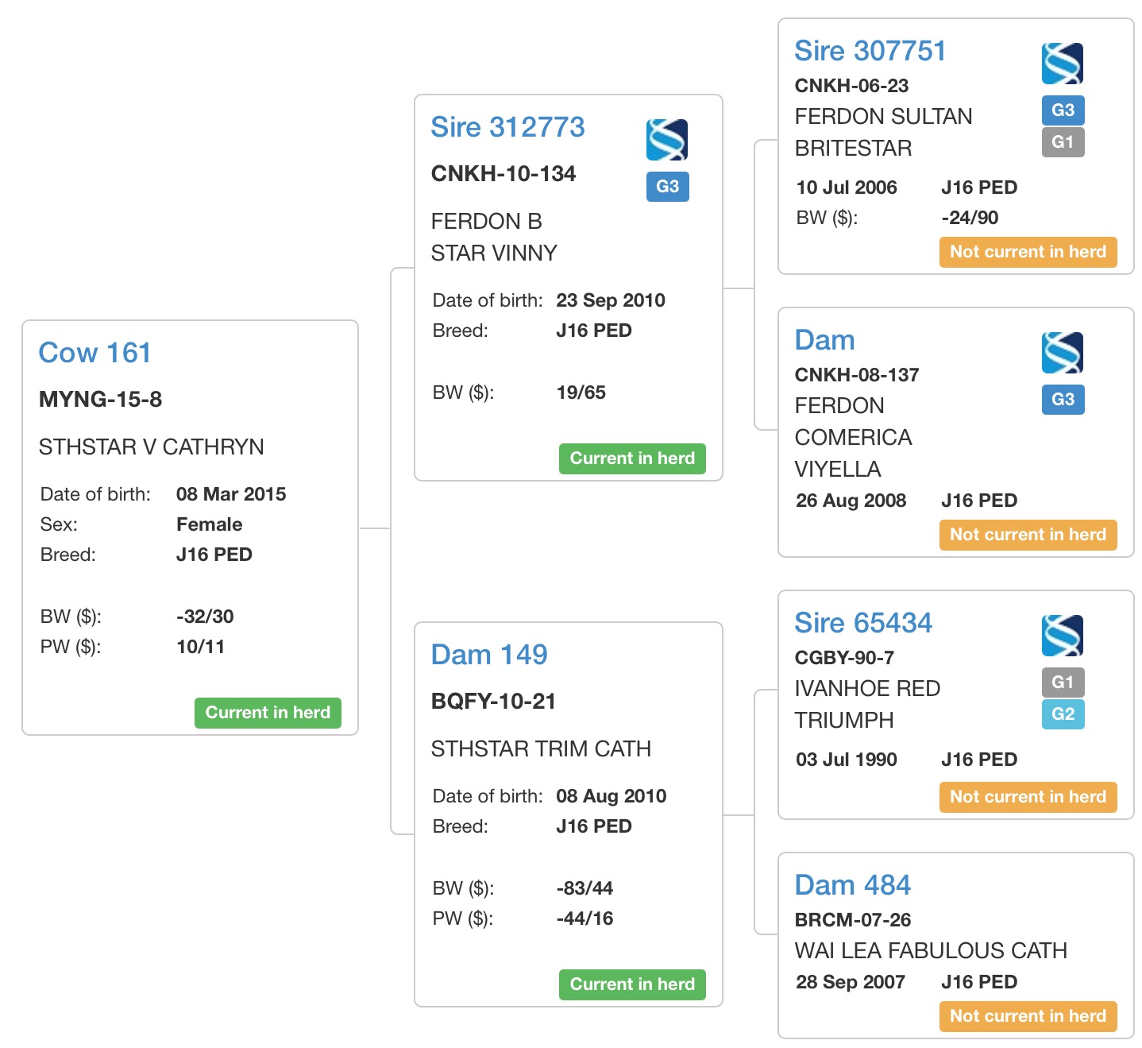The width and height of the screenshot is (1142, 1048).
Task: Click G3 badge on CNKH-08-137 dam card
Action: [1063, 400]
